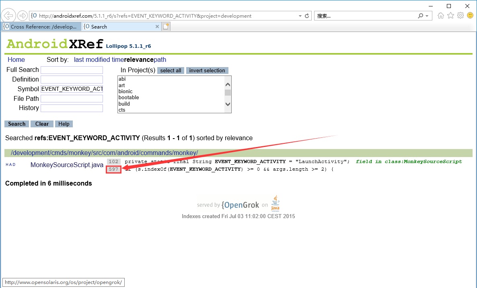The image size is (477, 288).
Task: Open MonkeySourceScript.java file link
Action: 67,165
